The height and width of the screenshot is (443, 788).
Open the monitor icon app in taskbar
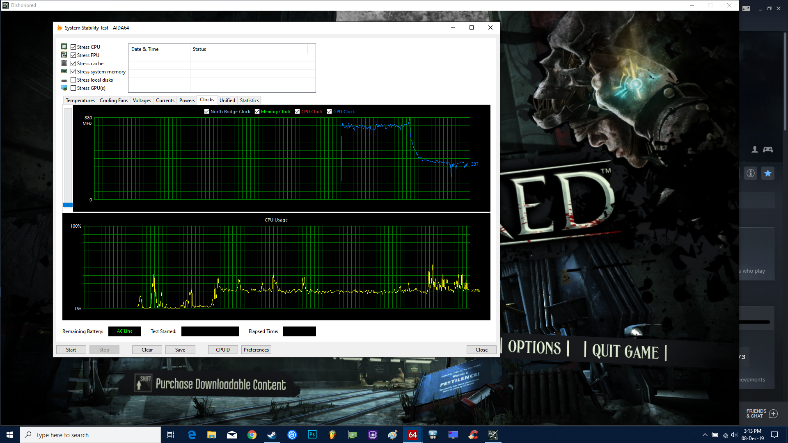tap(453, 435)
